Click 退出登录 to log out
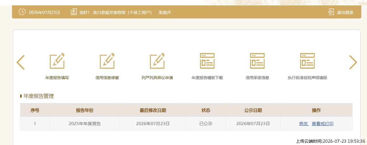The image size is (367, 145). [345, 12]
